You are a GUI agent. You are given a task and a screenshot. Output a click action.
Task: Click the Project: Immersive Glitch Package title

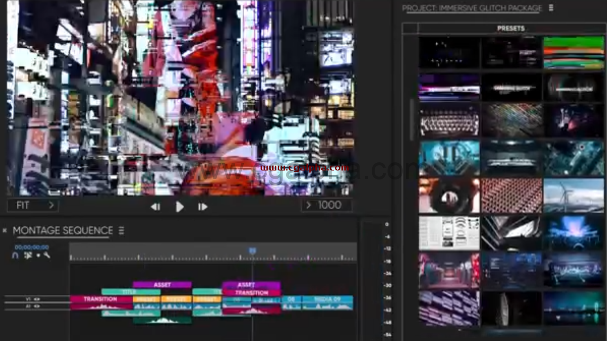(x=472, y=8)
